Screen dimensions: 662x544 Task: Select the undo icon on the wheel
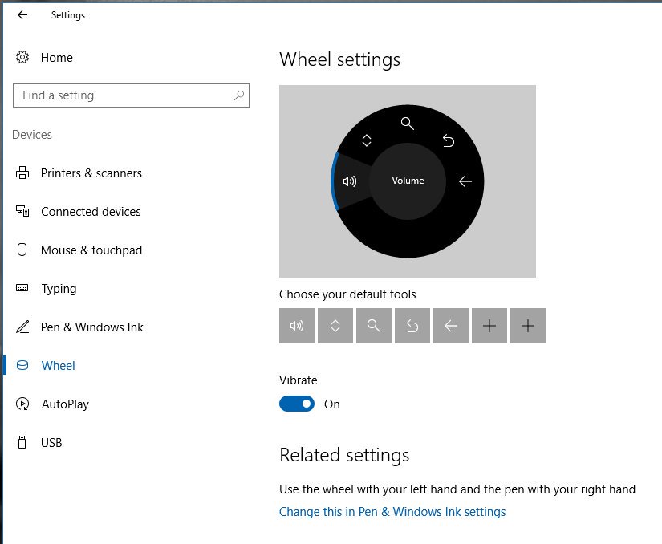point(449,140)
